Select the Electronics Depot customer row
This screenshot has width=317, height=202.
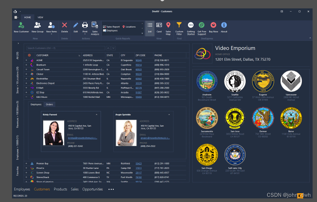coord(105,83)
